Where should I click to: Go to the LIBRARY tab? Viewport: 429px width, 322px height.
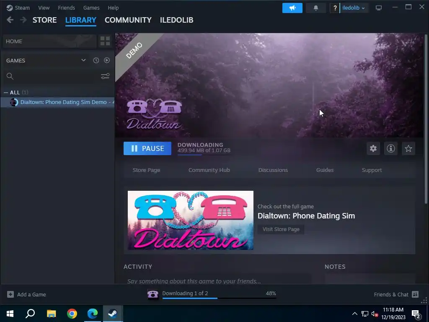pyautogui.click(x=81, y=20)
